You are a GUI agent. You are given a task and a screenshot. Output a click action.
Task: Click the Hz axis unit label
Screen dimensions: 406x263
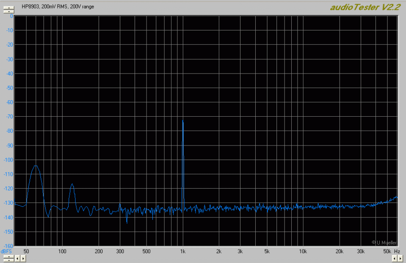click(397, 251)
